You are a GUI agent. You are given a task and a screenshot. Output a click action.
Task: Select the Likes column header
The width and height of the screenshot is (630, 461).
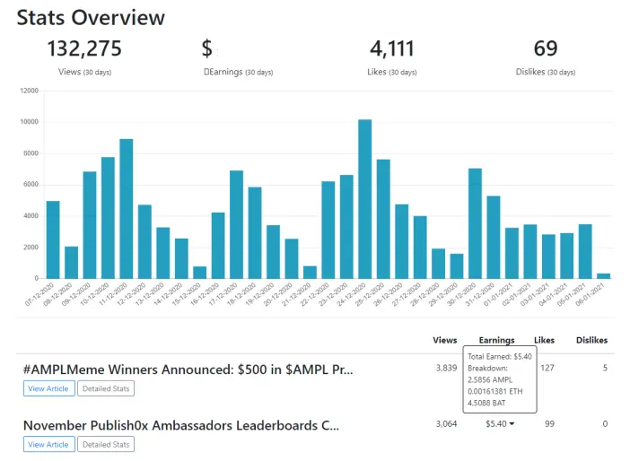point(544,340)
